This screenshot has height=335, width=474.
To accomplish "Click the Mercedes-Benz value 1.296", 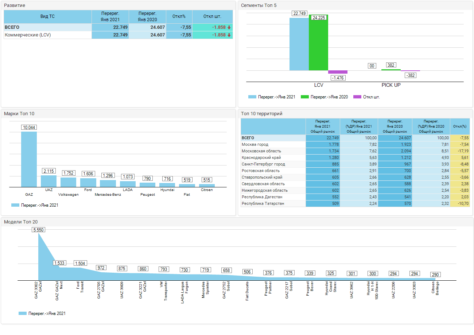I will (108, 176).
